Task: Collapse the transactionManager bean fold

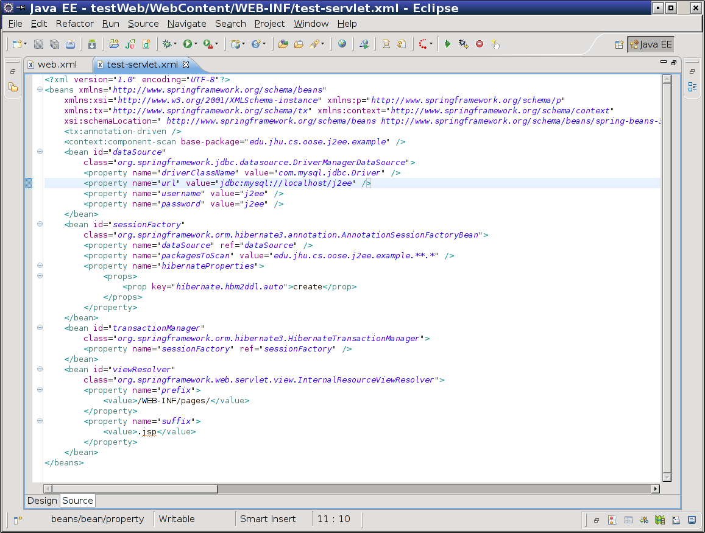Action: click(x=40, y=328)
